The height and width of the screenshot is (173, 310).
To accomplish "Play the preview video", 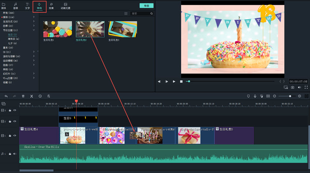I will tap(174, 81).
